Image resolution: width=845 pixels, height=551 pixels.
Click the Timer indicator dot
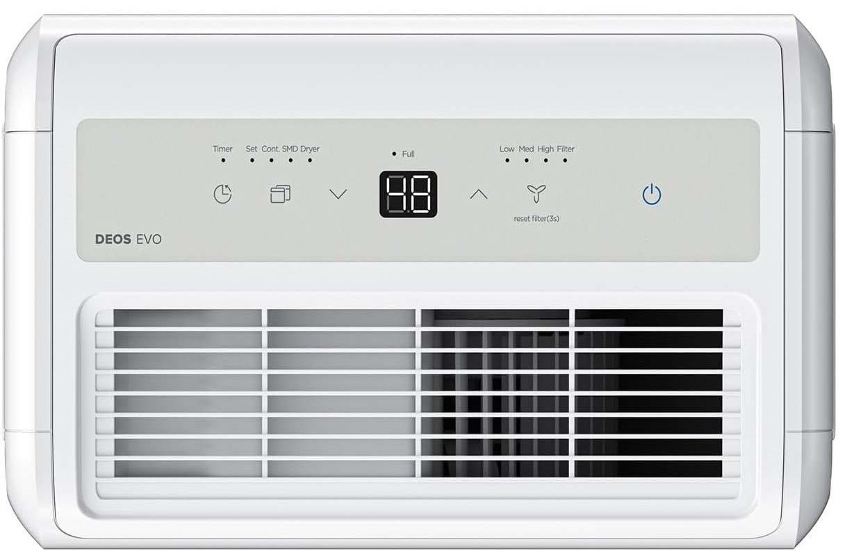pyautogui.click(x=223, y=160)
